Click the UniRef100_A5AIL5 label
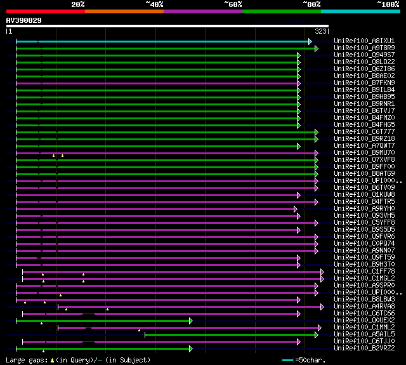The height and width of the screenshot is (365, 406). (364, 335)
